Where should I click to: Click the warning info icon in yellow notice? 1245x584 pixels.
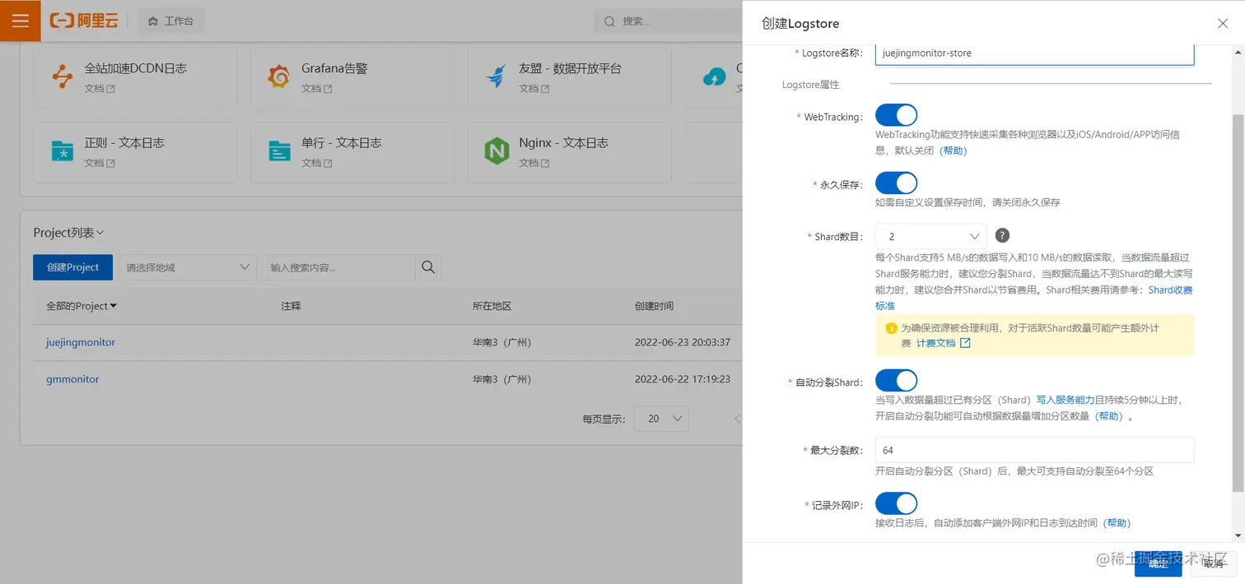coord(891,328)
